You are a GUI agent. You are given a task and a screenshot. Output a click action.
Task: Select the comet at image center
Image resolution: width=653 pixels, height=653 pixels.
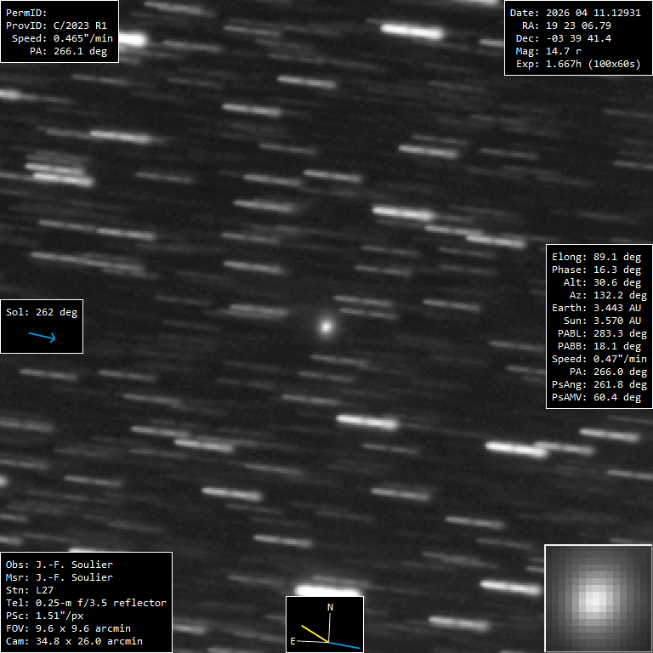coord(326,326)
